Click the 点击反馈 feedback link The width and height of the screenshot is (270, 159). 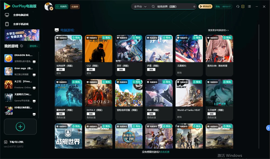tap(165, 152)
